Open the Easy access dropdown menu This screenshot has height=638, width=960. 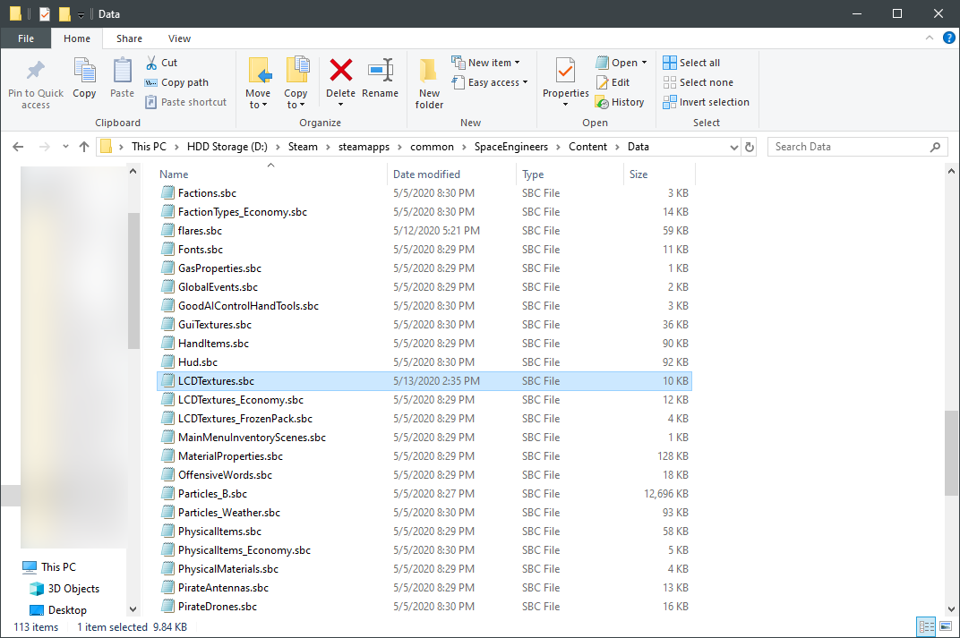tap(490, 82)
